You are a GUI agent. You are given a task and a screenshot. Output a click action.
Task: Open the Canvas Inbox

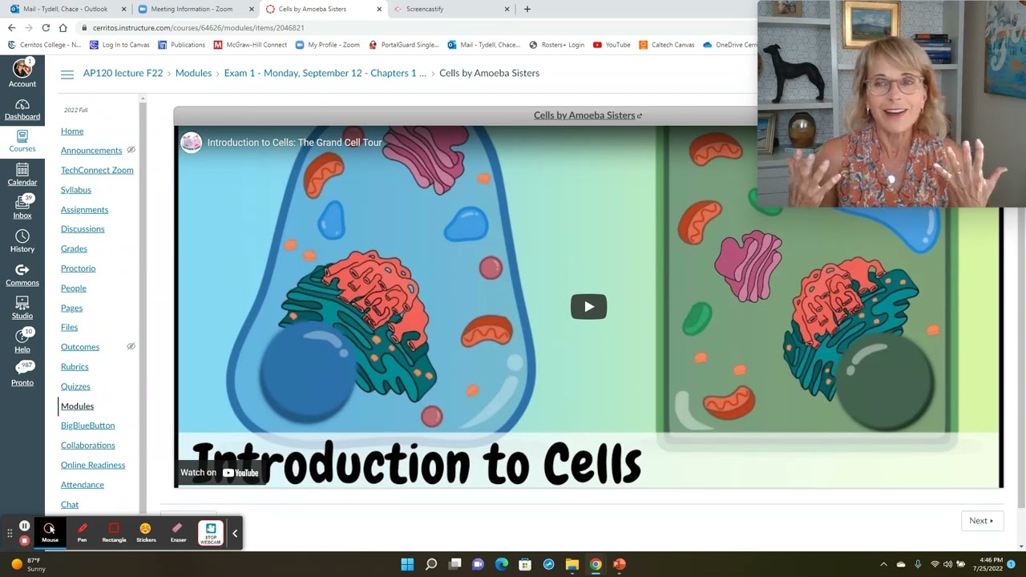tap(22, 208)
